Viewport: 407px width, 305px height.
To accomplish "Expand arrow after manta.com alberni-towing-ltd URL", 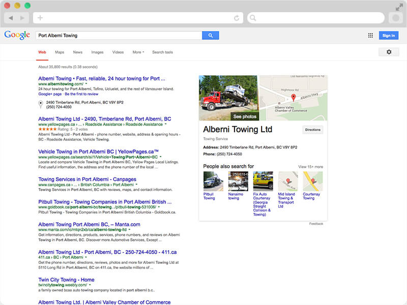I will (129, 230).
